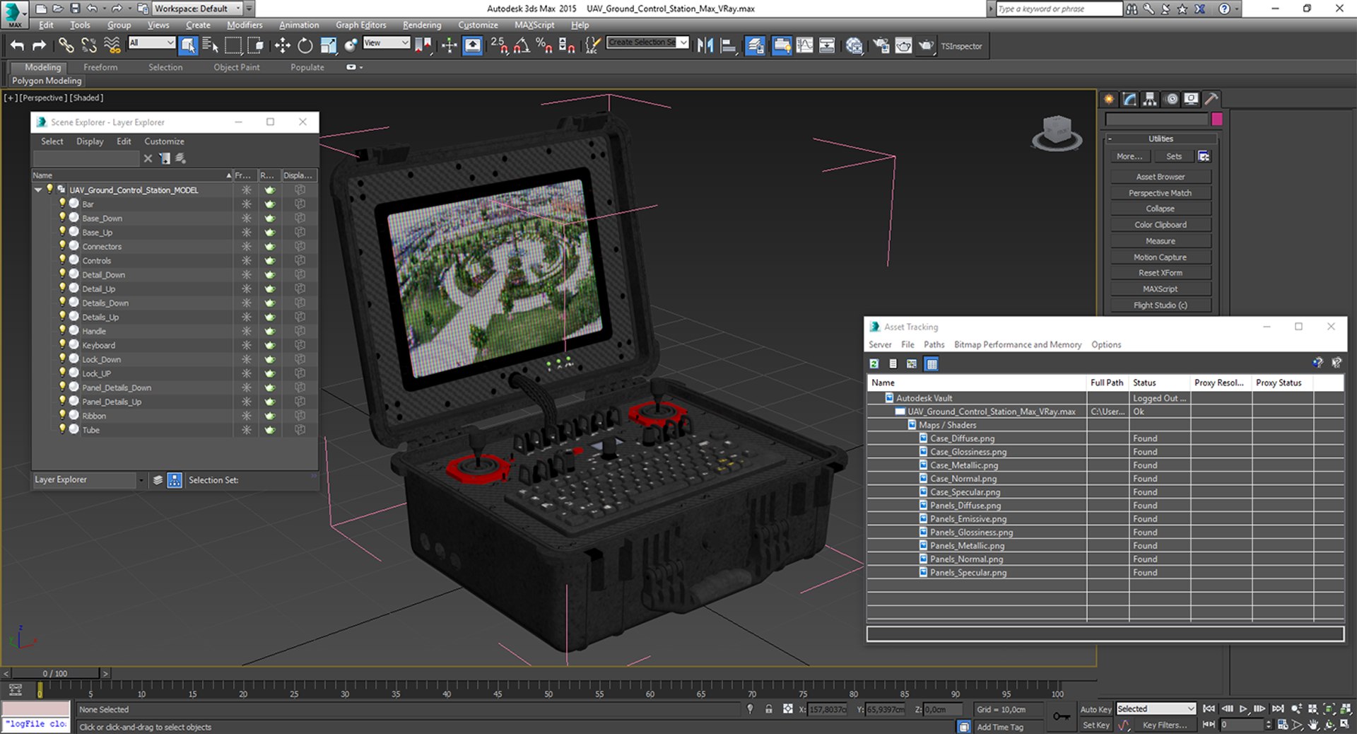Viewport: 1357px width, 734px height.
Task: Click the Unlink Selection tool
Action: click(x=89, y=46)
